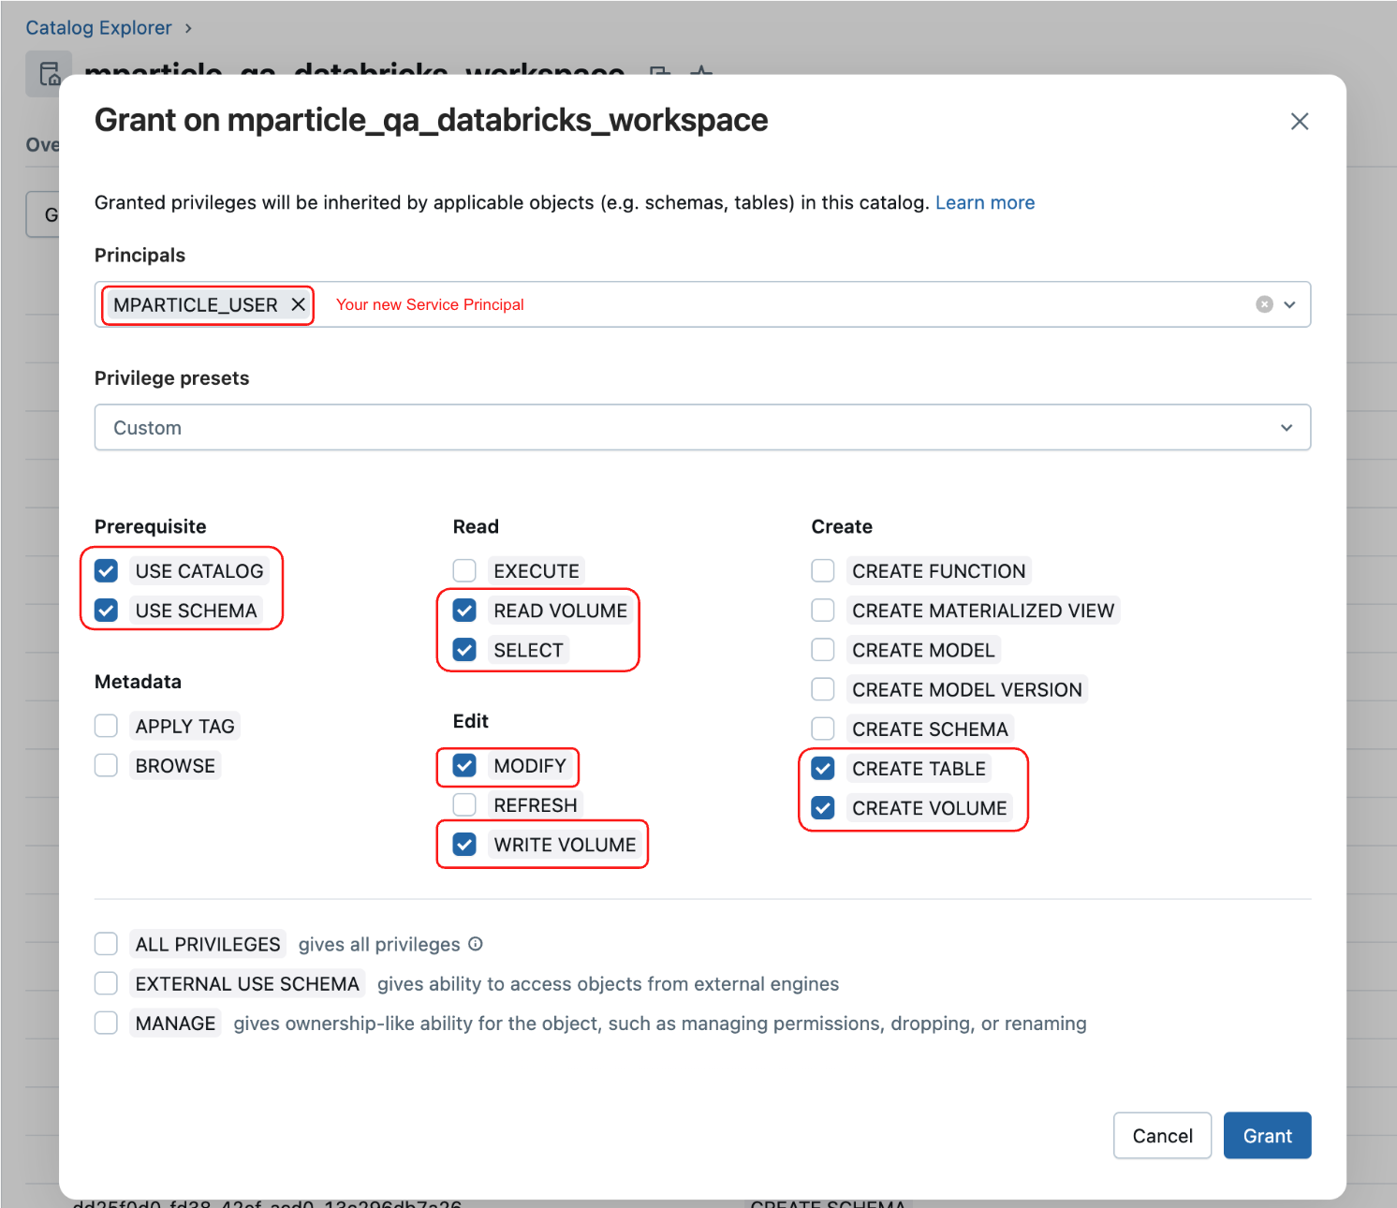The image size is (1397, 1208).
Task: Remove the MPARTICLE_USER principal chip
Action: coord(298,304)
